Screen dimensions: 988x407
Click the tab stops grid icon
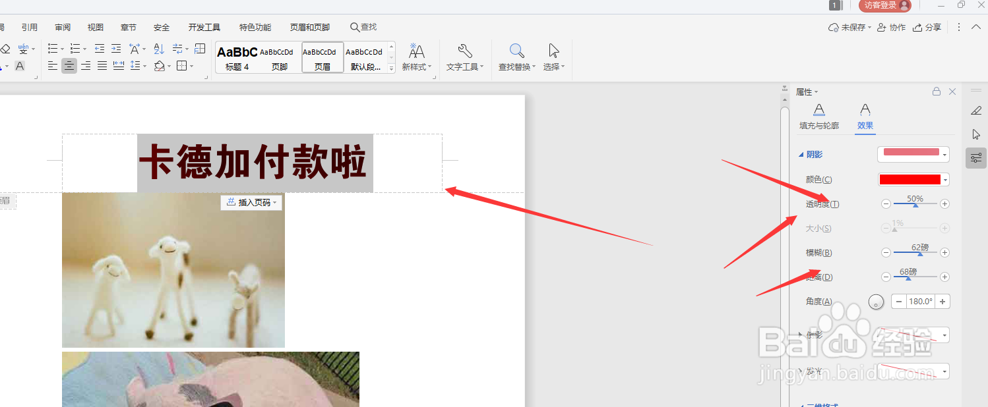pyautogui.click(x=201, y=49)
